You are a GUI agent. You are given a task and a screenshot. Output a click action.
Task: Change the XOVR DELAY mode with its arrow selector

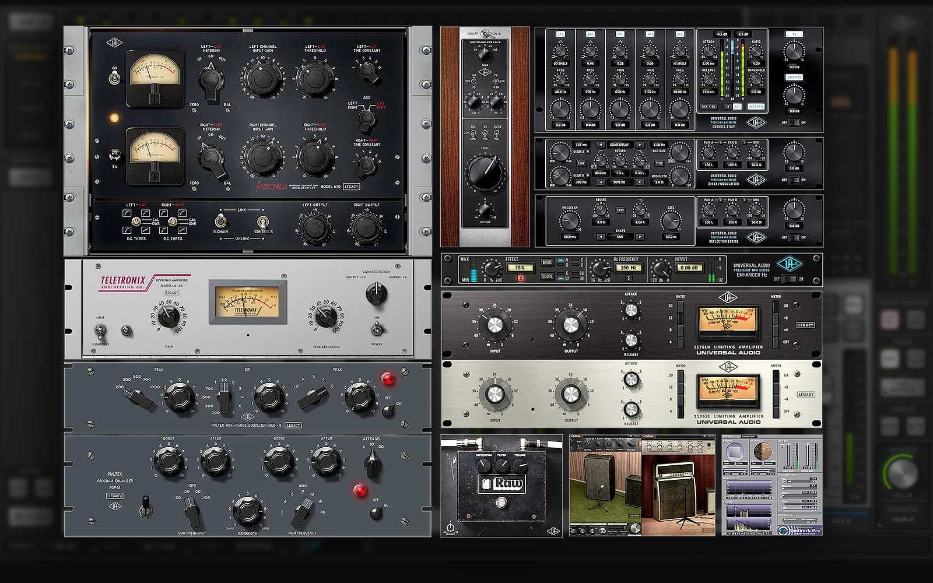click(x=640, y=145)
